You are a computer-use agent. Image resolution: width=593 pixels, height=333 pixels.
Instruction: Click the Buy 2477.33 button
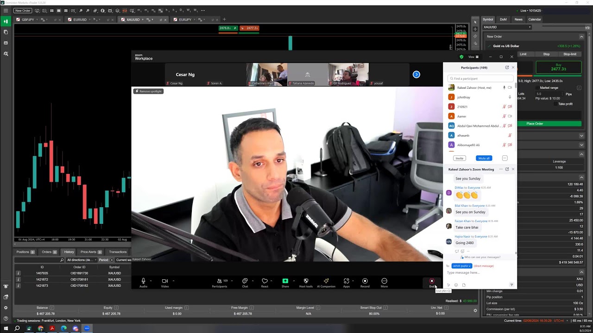(x=558, y=67)
